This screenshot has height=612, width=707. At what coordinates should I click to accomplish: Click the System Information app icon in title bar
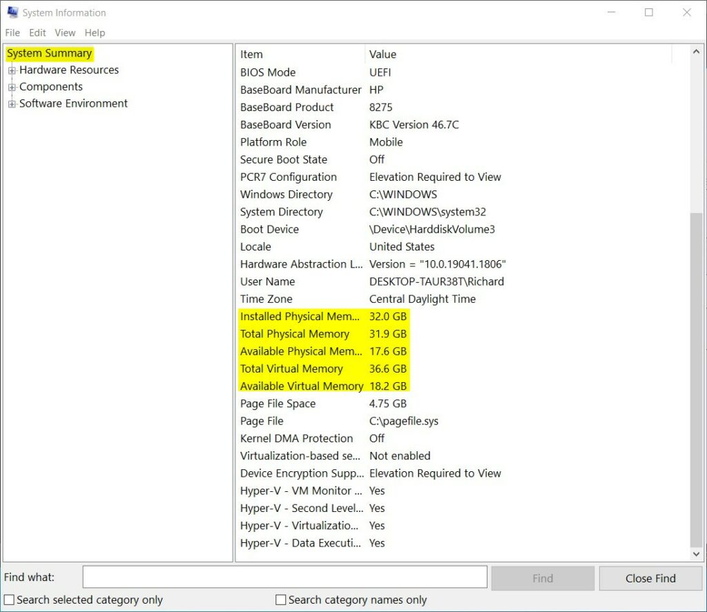click(12, 12)
